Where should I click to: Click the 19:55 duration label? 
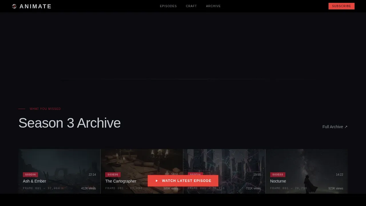click(x=257, y=175)
